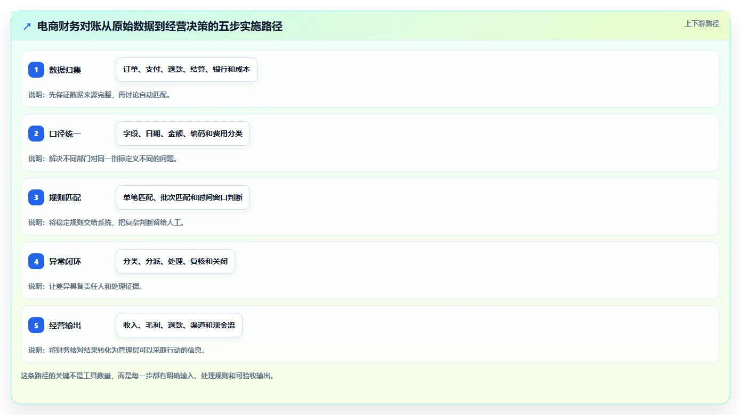Click the 经营输出 step label
The width and height of the screenshot is (741, 415).
coord(65,325)
